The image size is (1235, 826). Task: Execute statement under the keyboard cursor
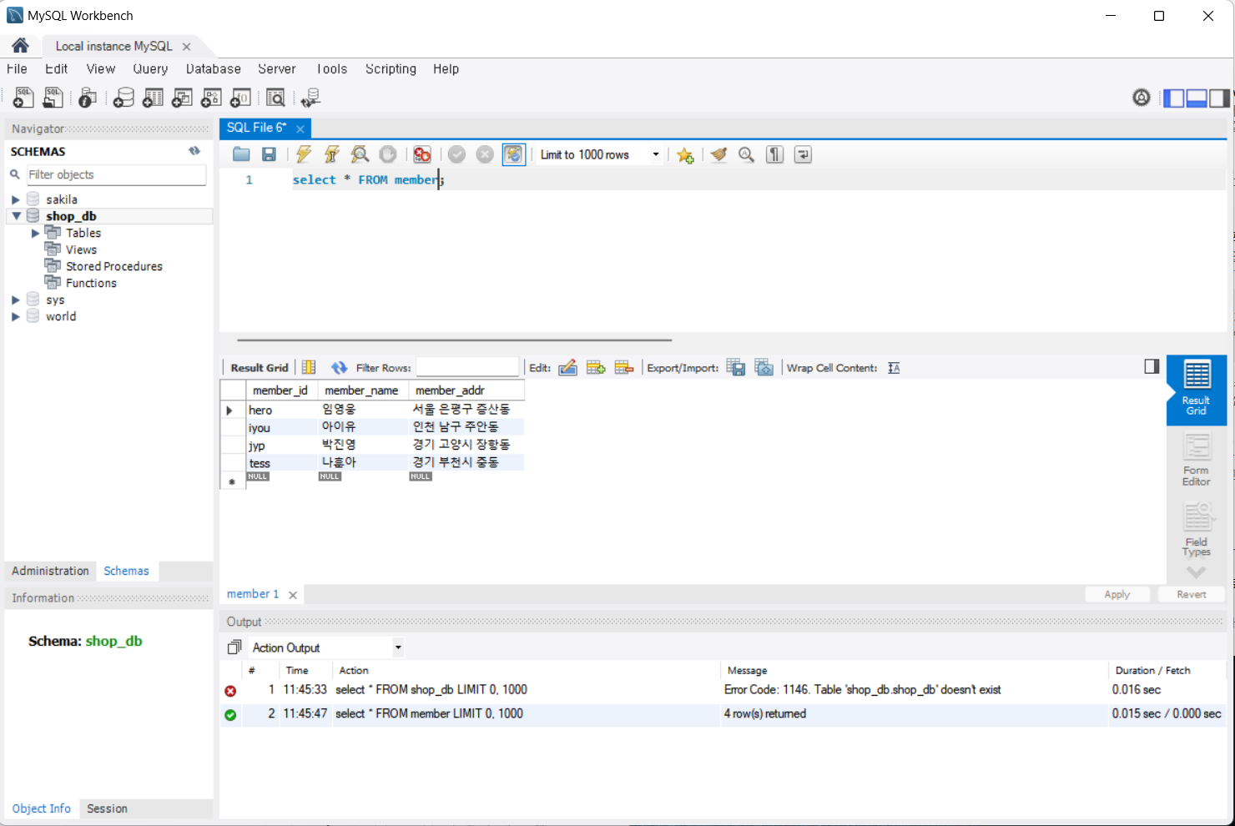point(332,154)
